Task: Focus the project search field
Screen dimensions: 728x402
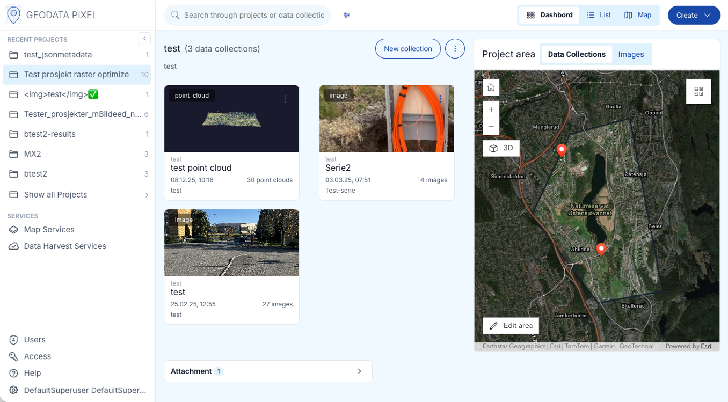Action: [247, 15]
